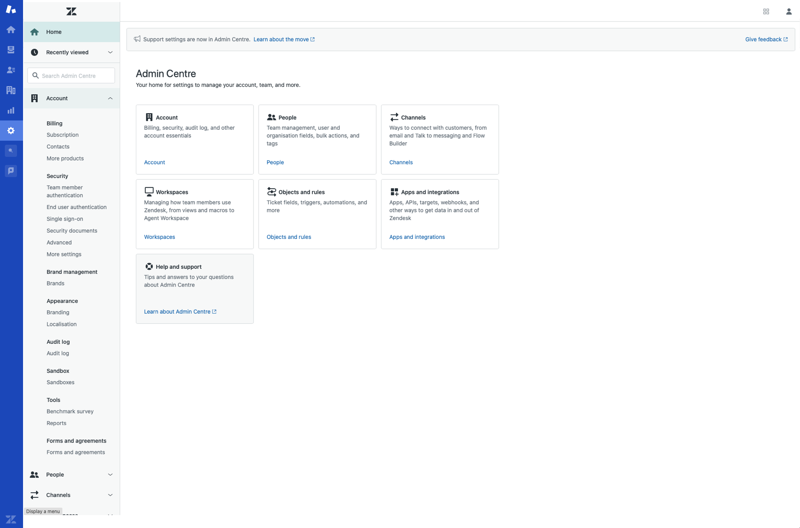Click the Admin gear icon in left rail

[11, 131]
